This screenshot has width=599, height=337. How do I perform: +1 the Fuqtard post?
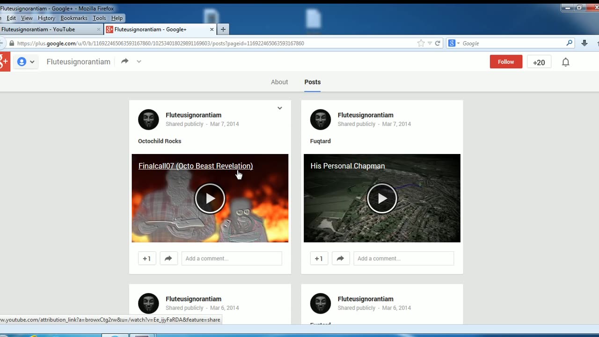pos(319,258)
